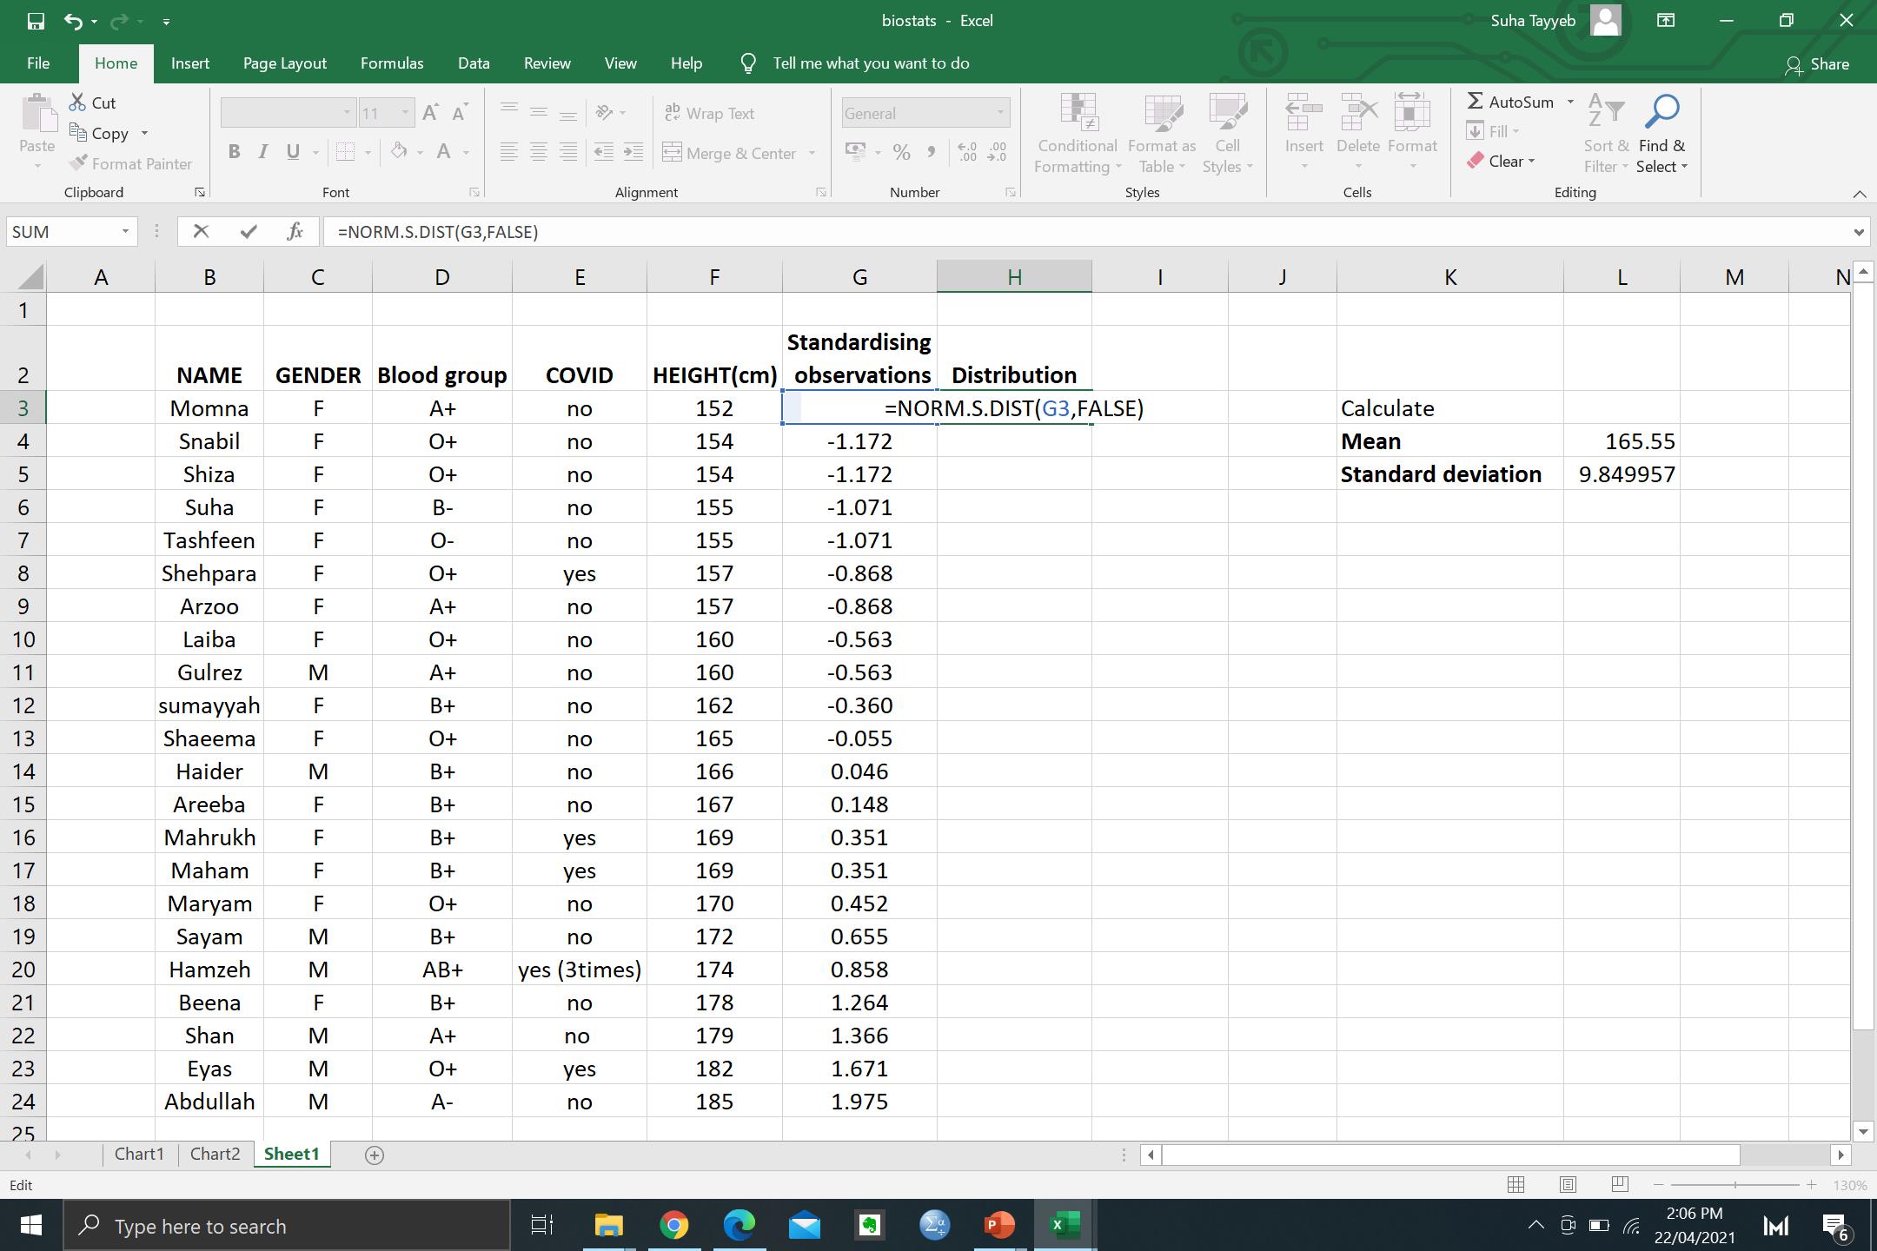Click the Save icon in the title bar

coord(36,21)
